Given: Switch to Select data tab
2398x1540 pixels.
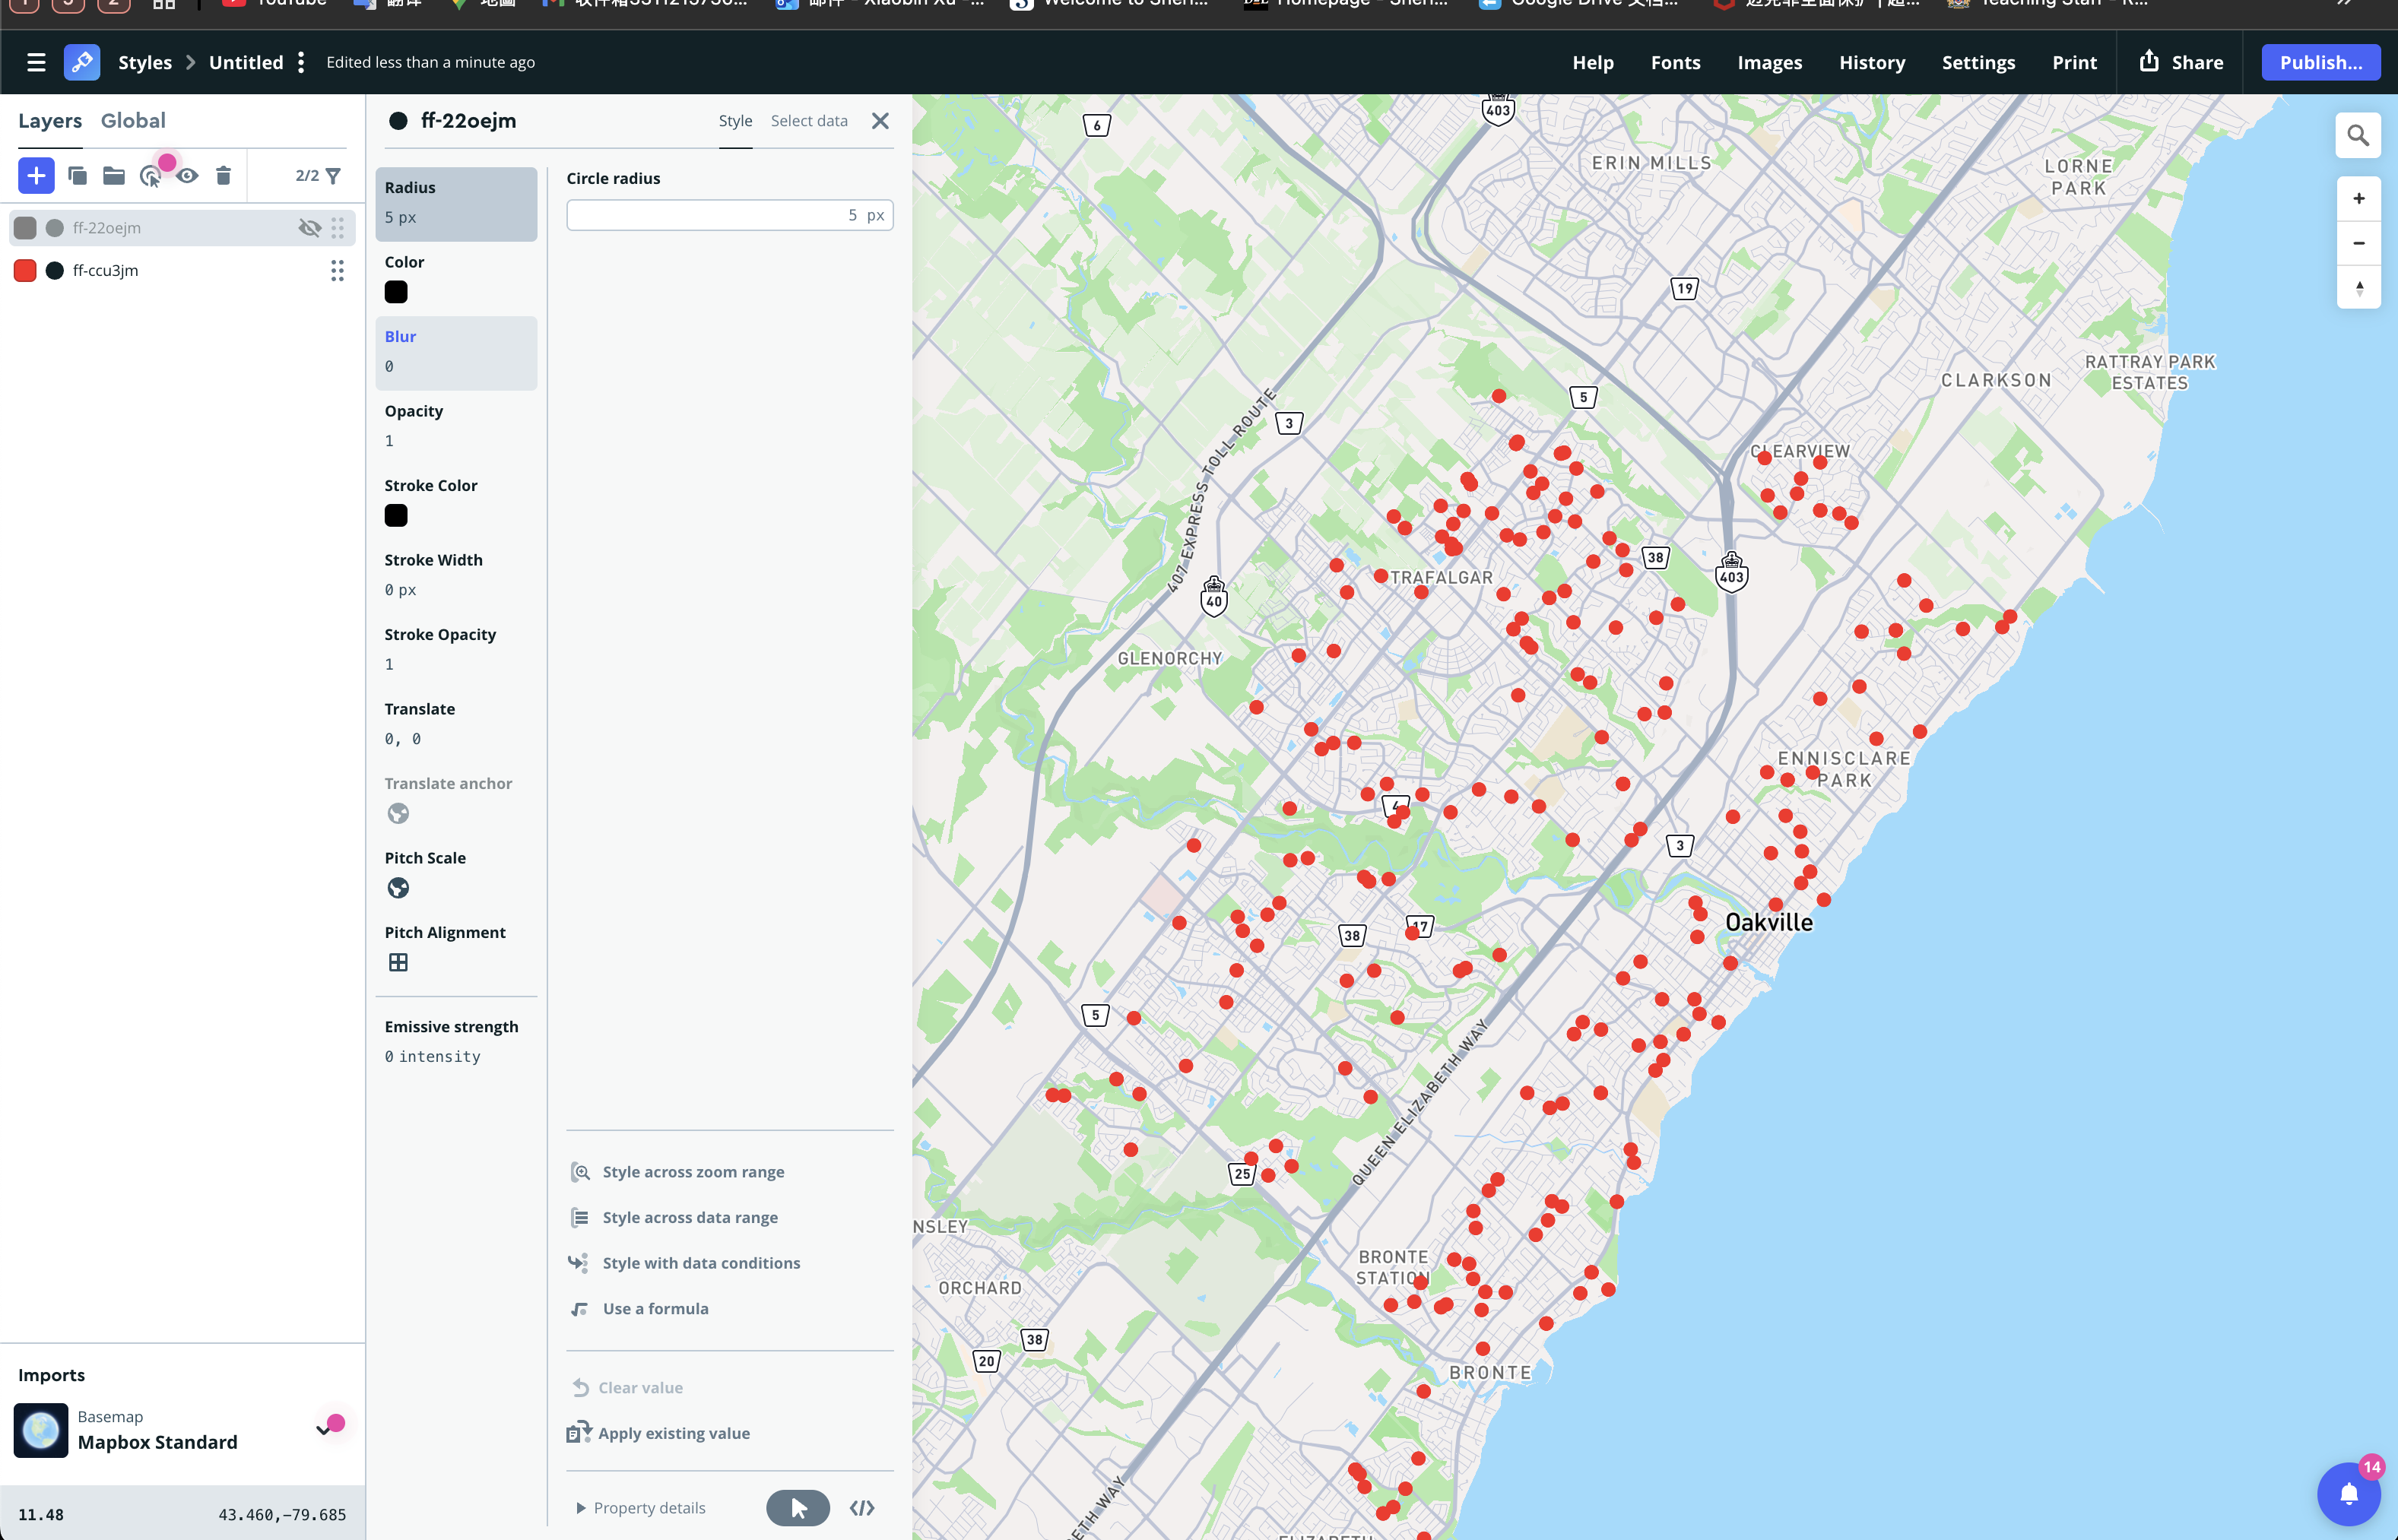Looking at the screenshot, I should coord(808,121).
